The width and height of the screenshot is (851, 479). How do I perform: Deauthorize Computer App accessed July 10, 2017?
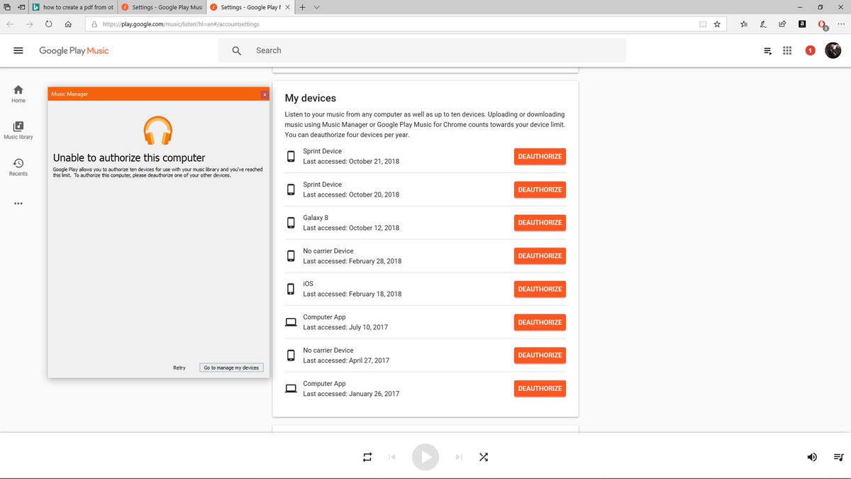[540, 322]
